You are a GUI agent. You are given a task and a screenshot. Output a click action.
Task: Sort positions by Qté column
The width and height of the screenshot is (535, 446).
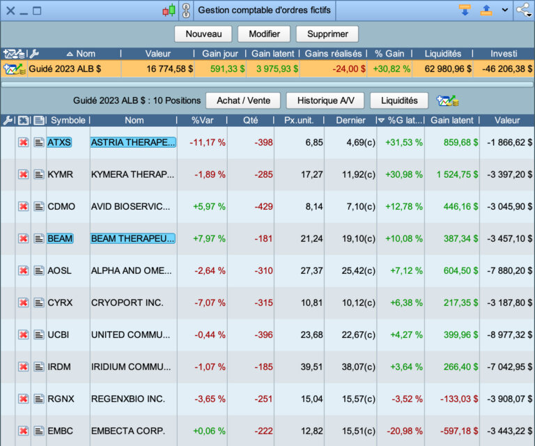[x=251, y=120]
